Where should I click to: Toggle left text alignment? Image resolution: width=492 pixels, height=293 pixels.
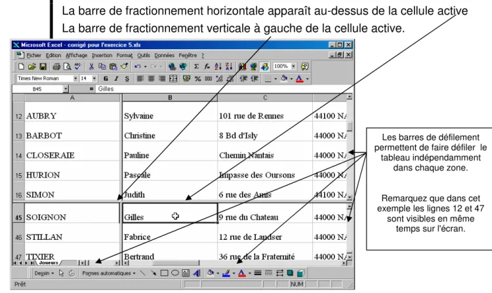(140, 79)
